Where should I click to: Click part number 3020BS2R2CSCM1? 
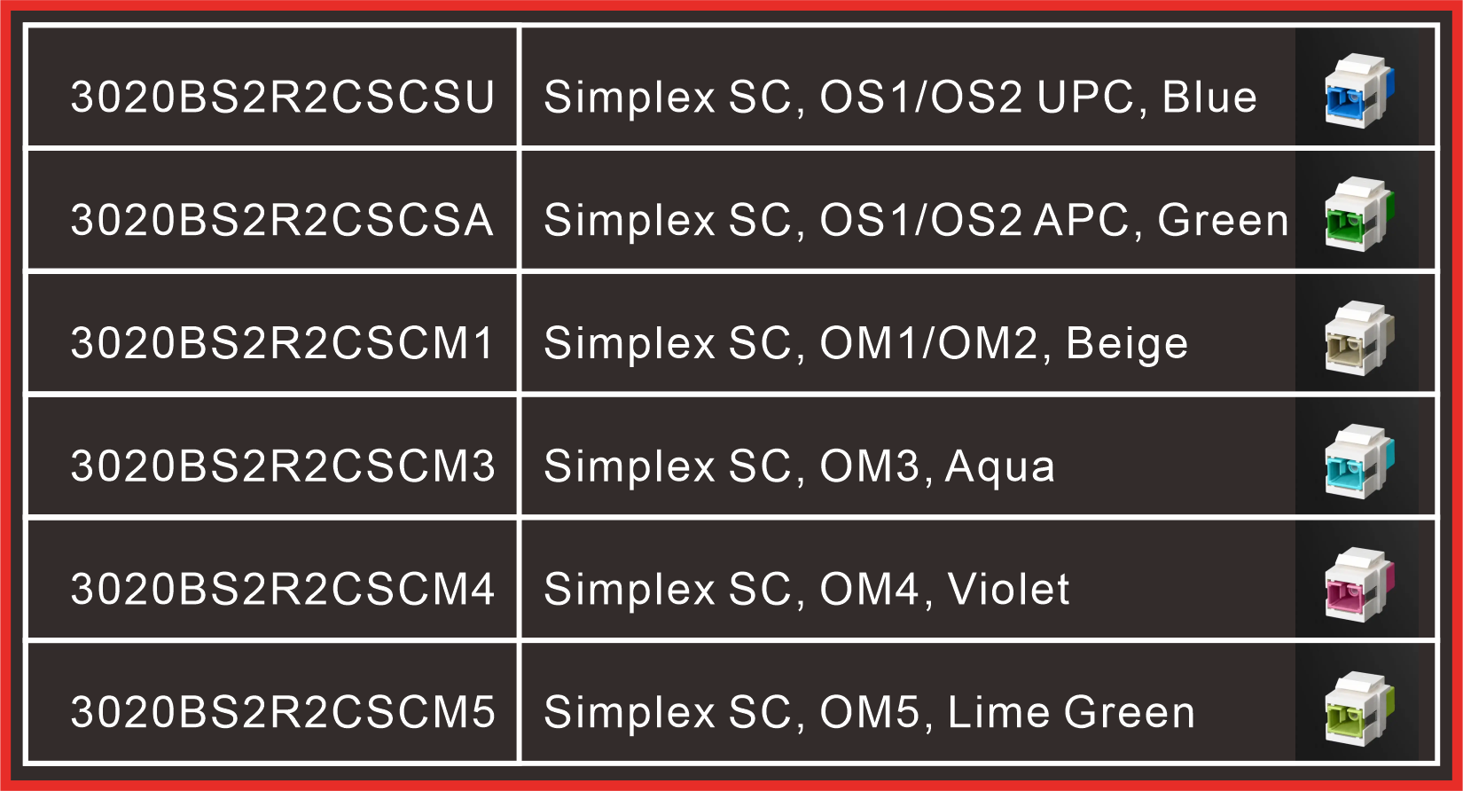[282, 343]
